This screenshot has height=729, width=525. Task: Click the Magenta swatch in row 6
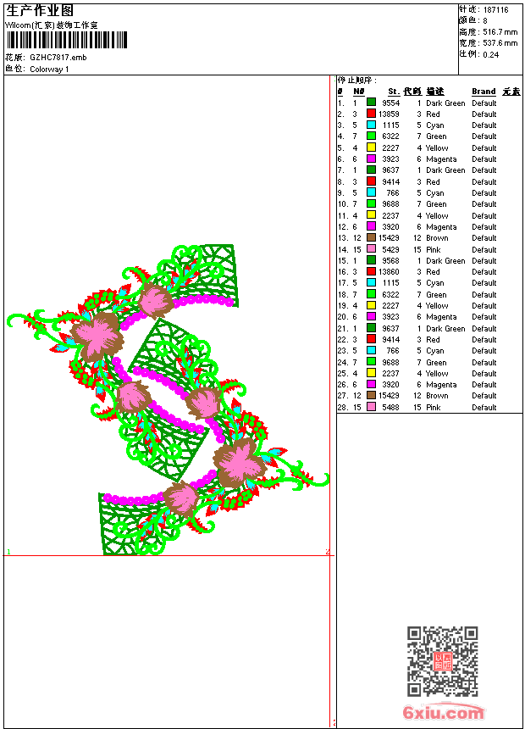click(371, 159)
